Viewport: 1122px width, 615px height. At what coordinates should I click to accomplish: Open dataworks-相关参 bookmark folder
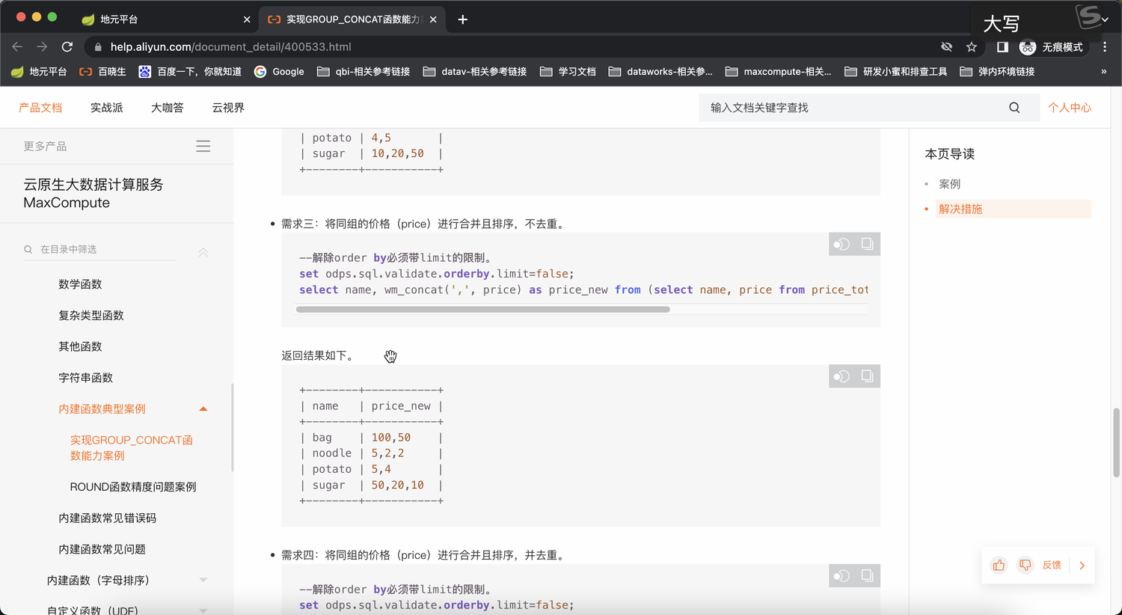point(660,72)
